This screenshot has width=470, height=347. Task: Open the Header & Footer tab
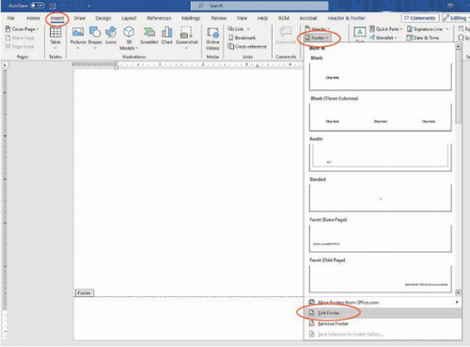(346, 18)
